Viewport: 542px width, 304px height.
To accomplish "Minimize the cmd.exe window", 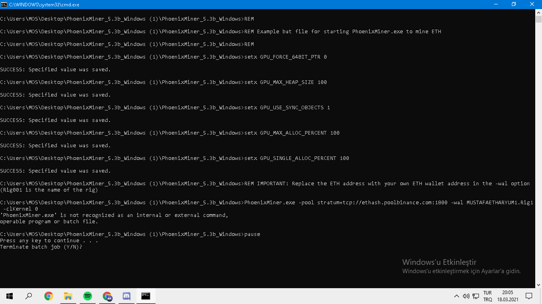I will pos(496,4).
